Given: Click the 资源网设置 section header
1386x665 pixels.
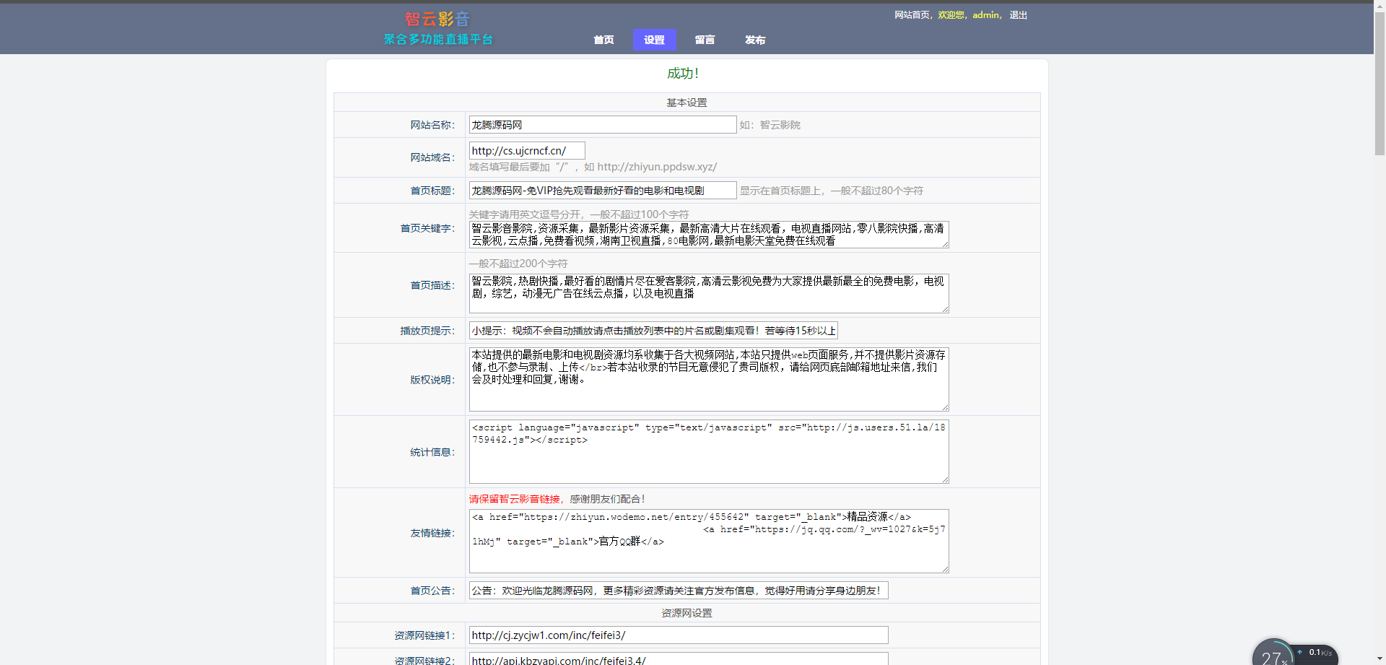Looking at the screenshot, I should pyautogui.click(x=687, y=613).
